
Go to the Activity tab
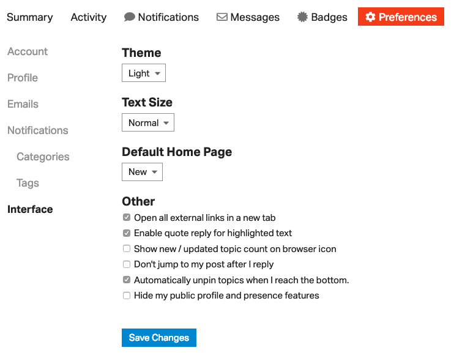[x=89, y=17]
